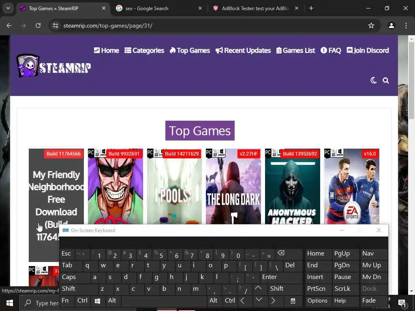Click the backspace key icon on keyboard
This screenshot has height=311, width=415.
(x=288, y=253)
